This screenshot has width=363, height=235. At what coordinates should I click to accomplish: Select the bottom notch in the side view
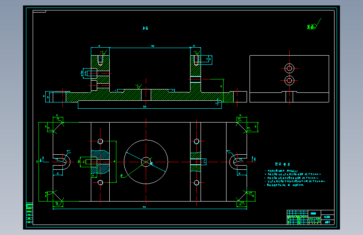pyautogui.click(x=289, y=97)
